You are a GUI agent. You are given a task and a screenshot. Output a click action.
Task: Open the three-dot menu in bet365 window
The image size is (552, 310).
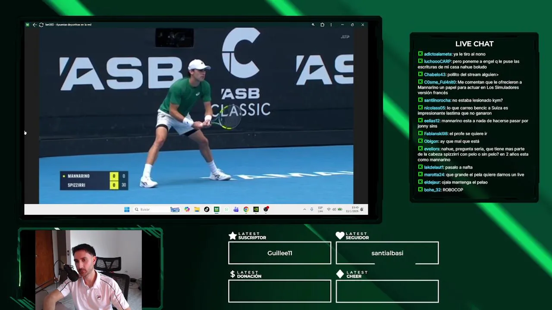pyautogui.click(x=331, y=25)
